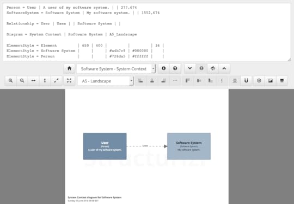Align selected elements to the left
The image size is (294, 204).
pos(140,81)
